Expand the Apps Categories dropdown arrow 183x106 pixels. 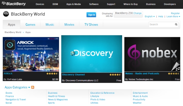coord(29,87)
